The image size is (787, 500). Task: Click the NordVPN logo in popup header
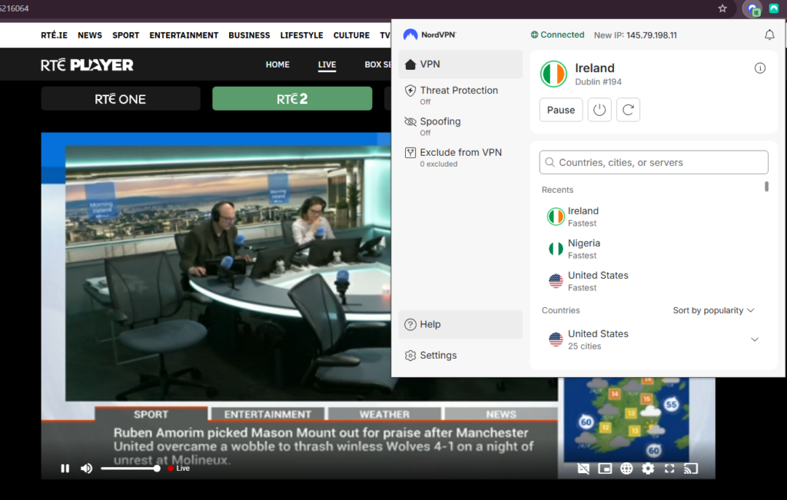(430, 35)
